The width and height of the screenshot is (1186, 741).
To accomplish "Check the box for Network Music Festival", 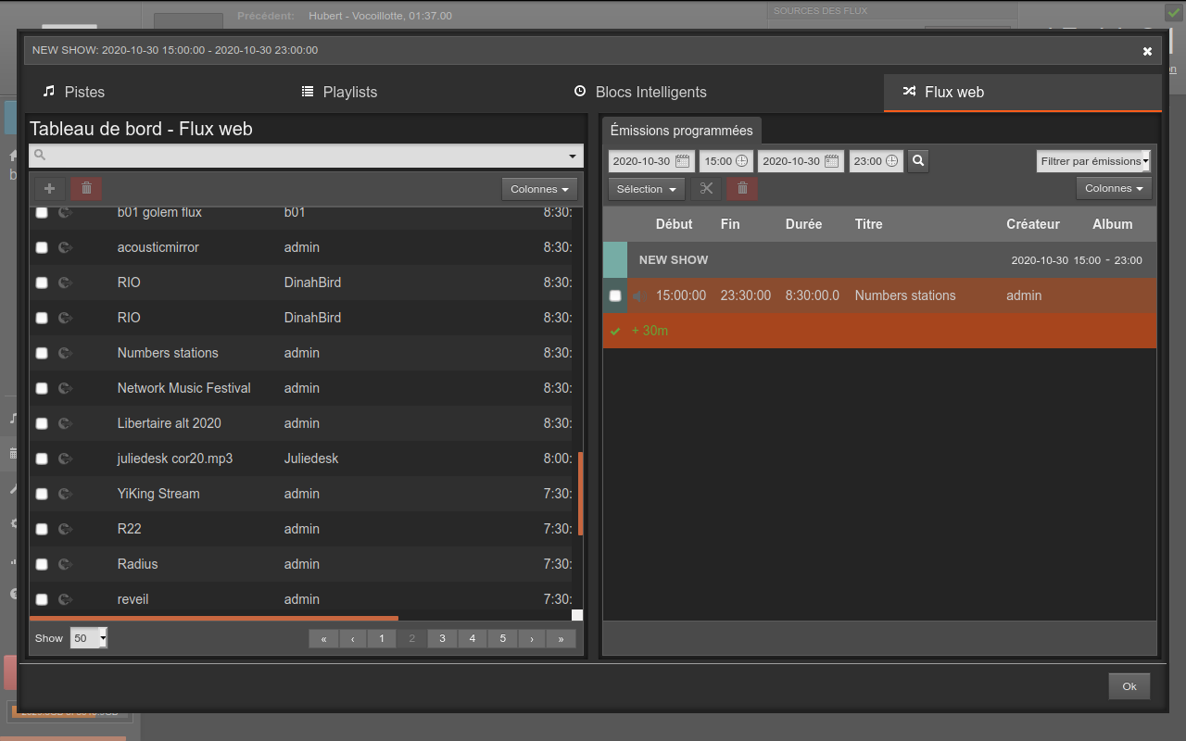I will point(42,388).
